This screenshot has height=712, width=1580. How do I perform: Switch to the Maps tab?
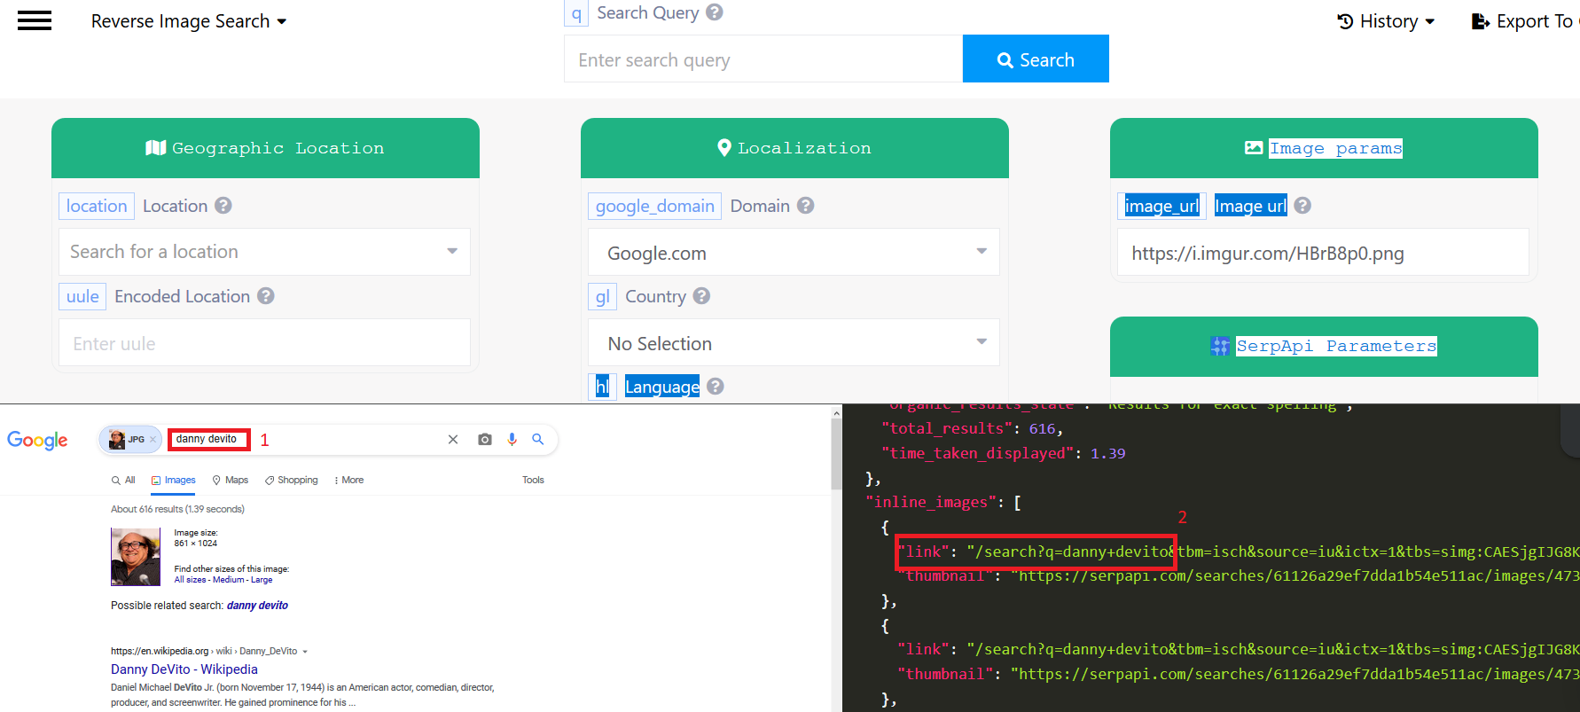(x=231, y=480)
